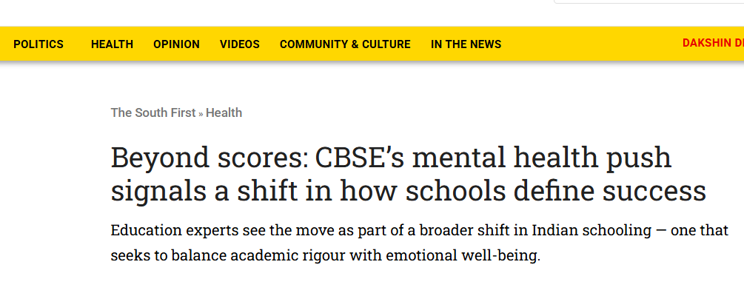744x296 pixels.
Task: Click The South First breadcrumb link
Action: pos(153,112)
